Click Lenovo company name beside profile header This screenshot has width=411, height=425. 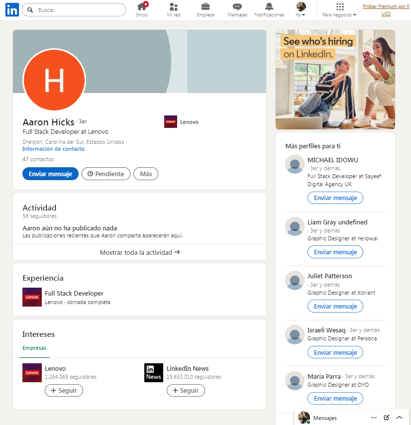click(189, 122)
